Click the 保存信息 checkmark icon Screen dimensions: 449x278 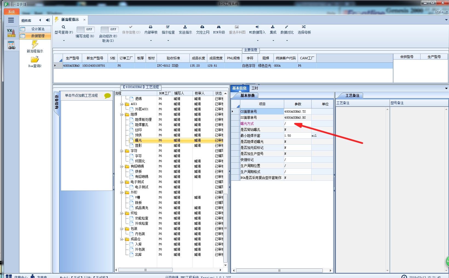click(131, 27)
